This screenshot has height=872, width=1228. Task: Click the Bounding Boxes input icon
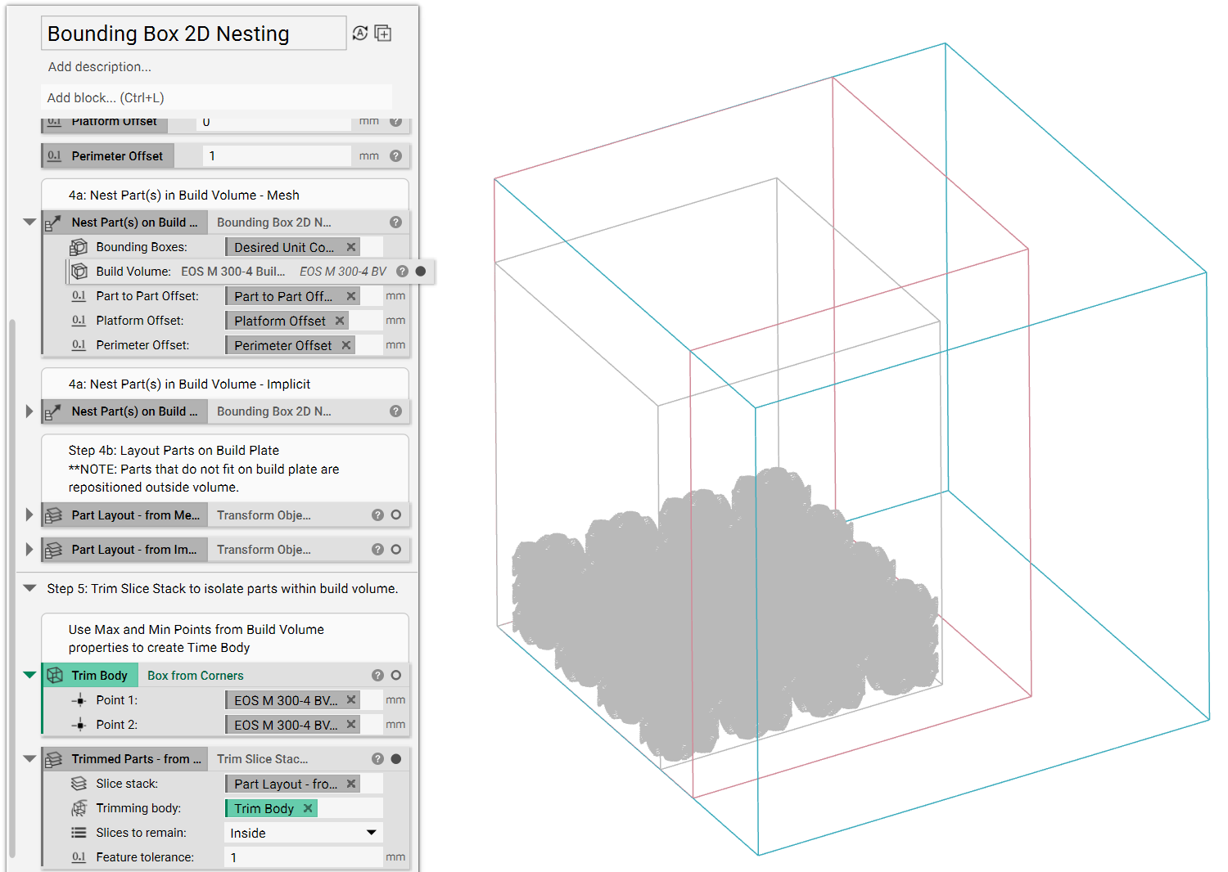79,246
